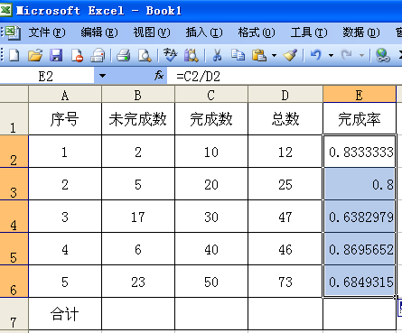Open the Research binoculars book icon

[192, 55]
